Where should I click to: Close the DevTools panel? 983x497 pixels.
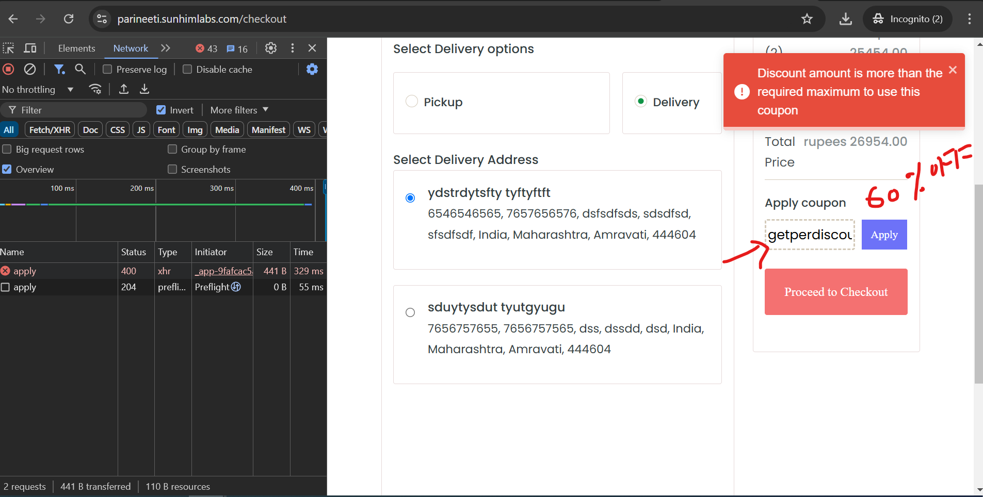click(312, 48)
